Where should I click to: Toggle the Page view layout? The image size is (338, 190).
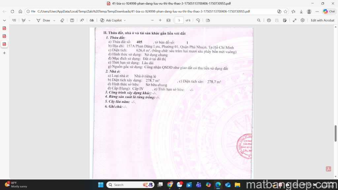[x=208, y=20]
